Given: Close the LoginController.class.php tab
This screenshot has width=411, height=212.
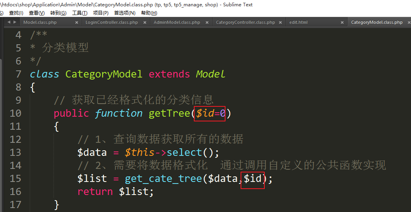Looking at the screenshot, I should click(144, 23).
